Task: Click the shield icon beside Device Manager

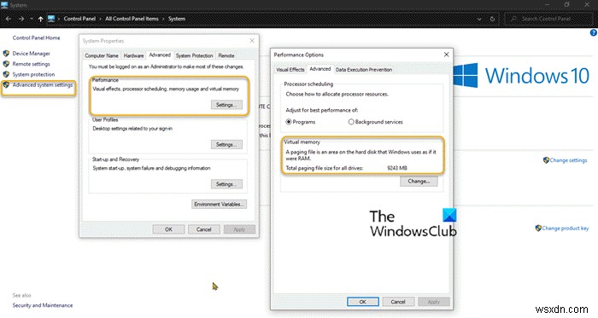Action: click(6, 53)
